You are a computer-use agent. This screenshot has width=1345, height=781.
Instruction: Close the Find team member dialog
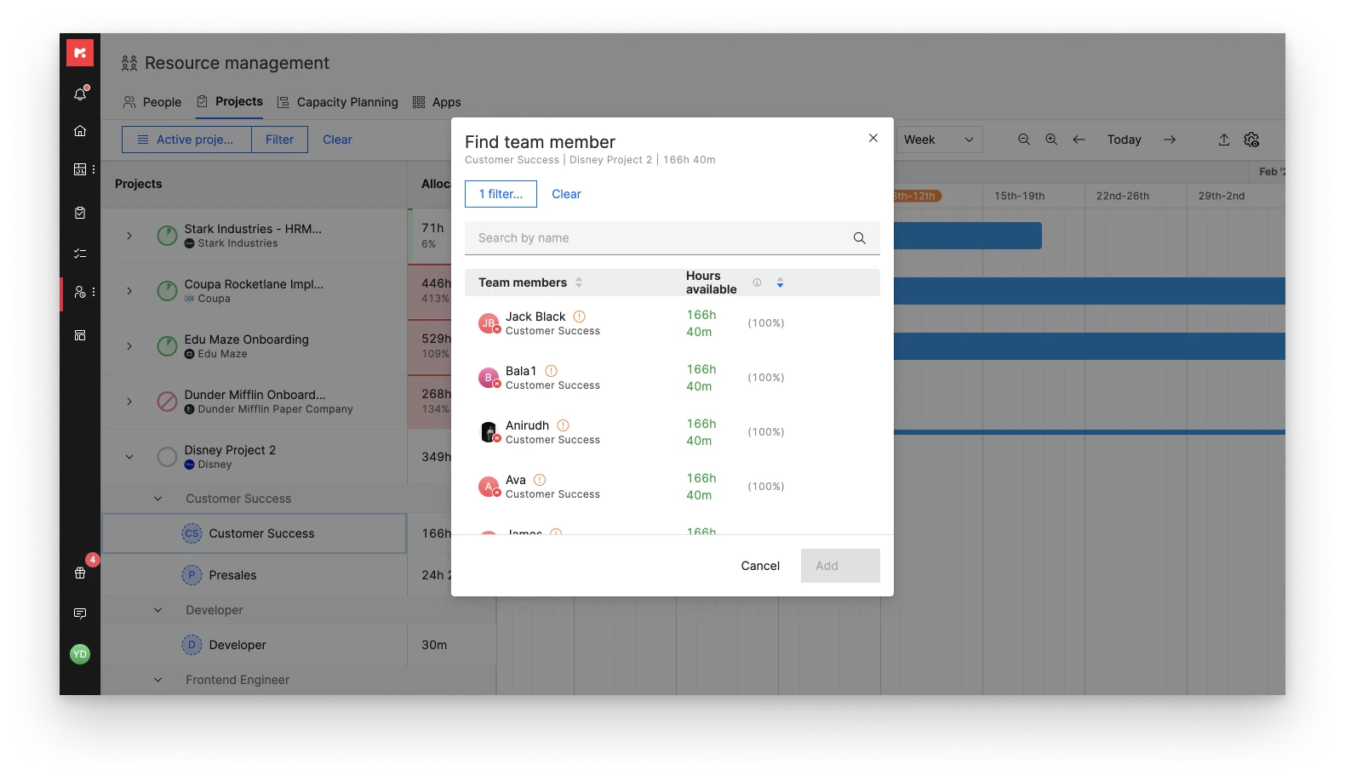tap(873, 138)
